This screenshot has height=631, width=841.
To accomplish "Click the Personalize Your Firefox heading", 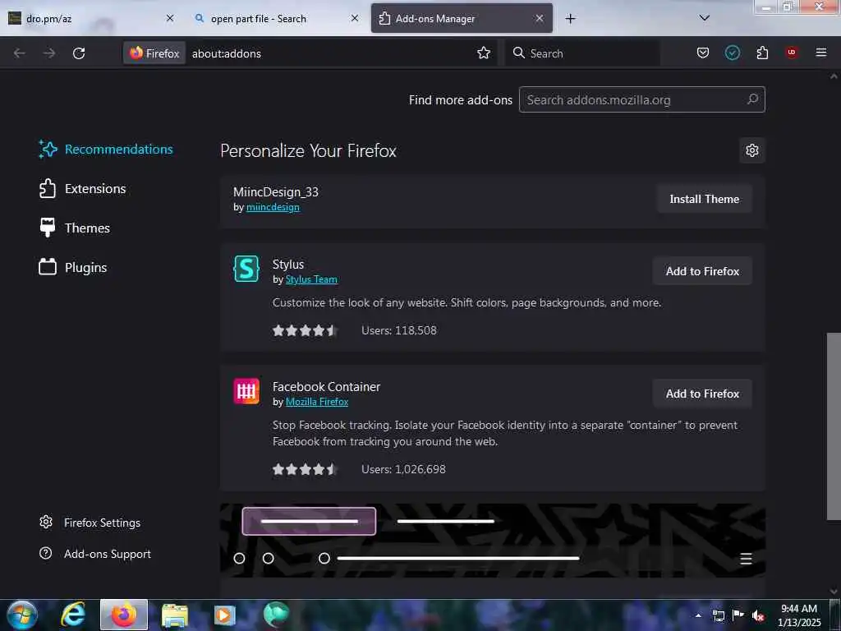I will [309, 151].
